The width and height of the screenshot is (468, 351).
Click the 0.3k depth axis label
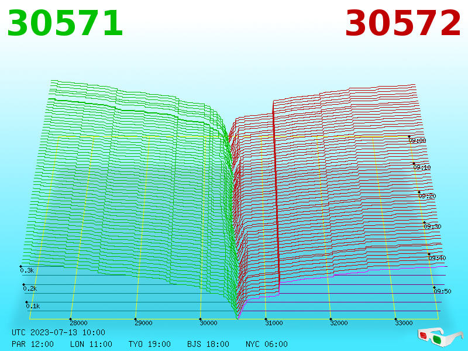coord(27,270)
